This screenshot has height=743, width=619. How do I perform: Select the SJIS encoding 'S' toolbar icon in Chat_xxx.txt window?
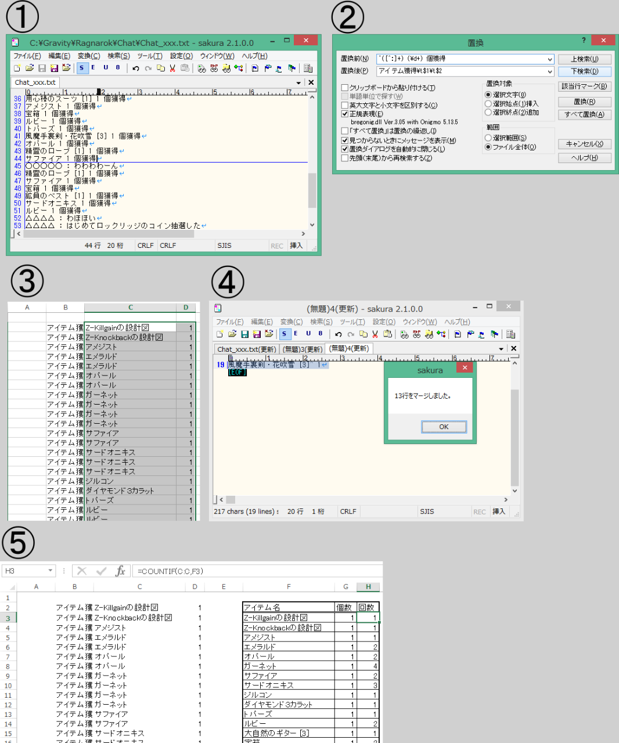[81, 68]
